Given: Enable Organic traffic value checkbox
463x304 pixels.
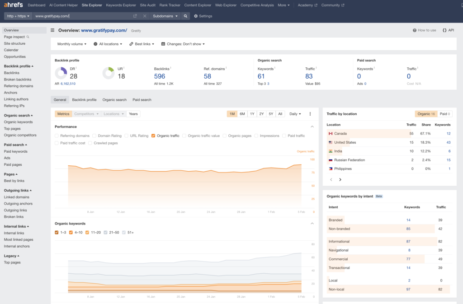Looking at the screenshot, I should point(184,136).
